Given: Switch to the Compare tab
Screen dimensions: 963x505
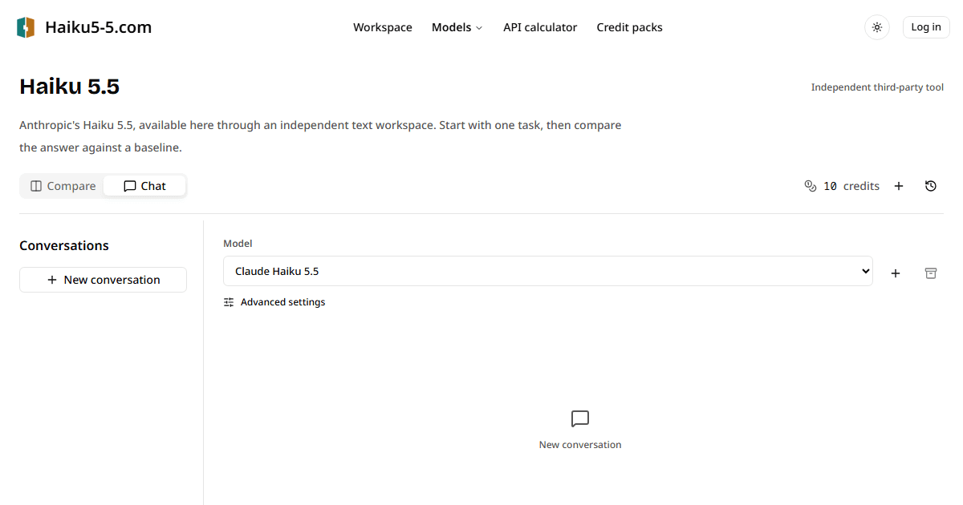Looking at the screenshot, I should [63, 186].
